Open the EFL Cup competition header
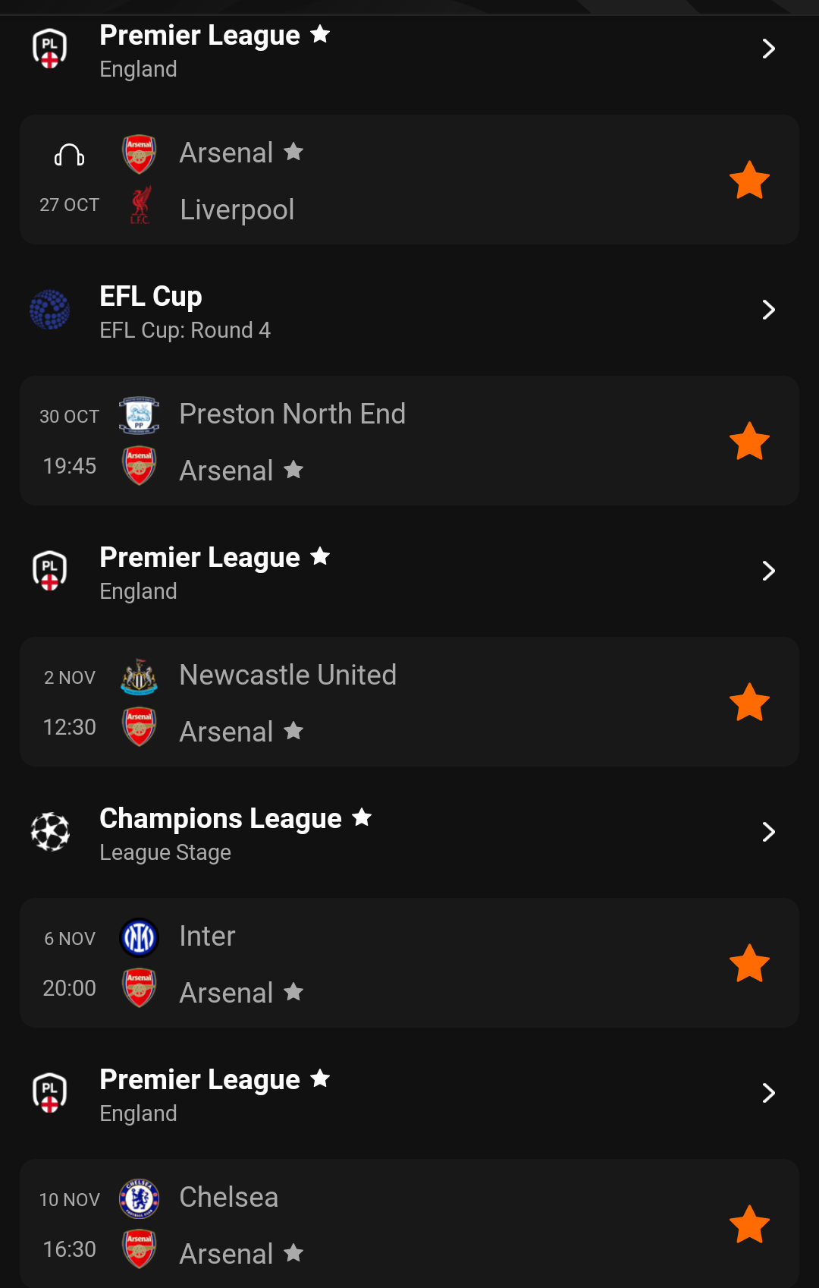This screenshot has width=819, height=1288. pyautogui.click(x=409, y=311)
